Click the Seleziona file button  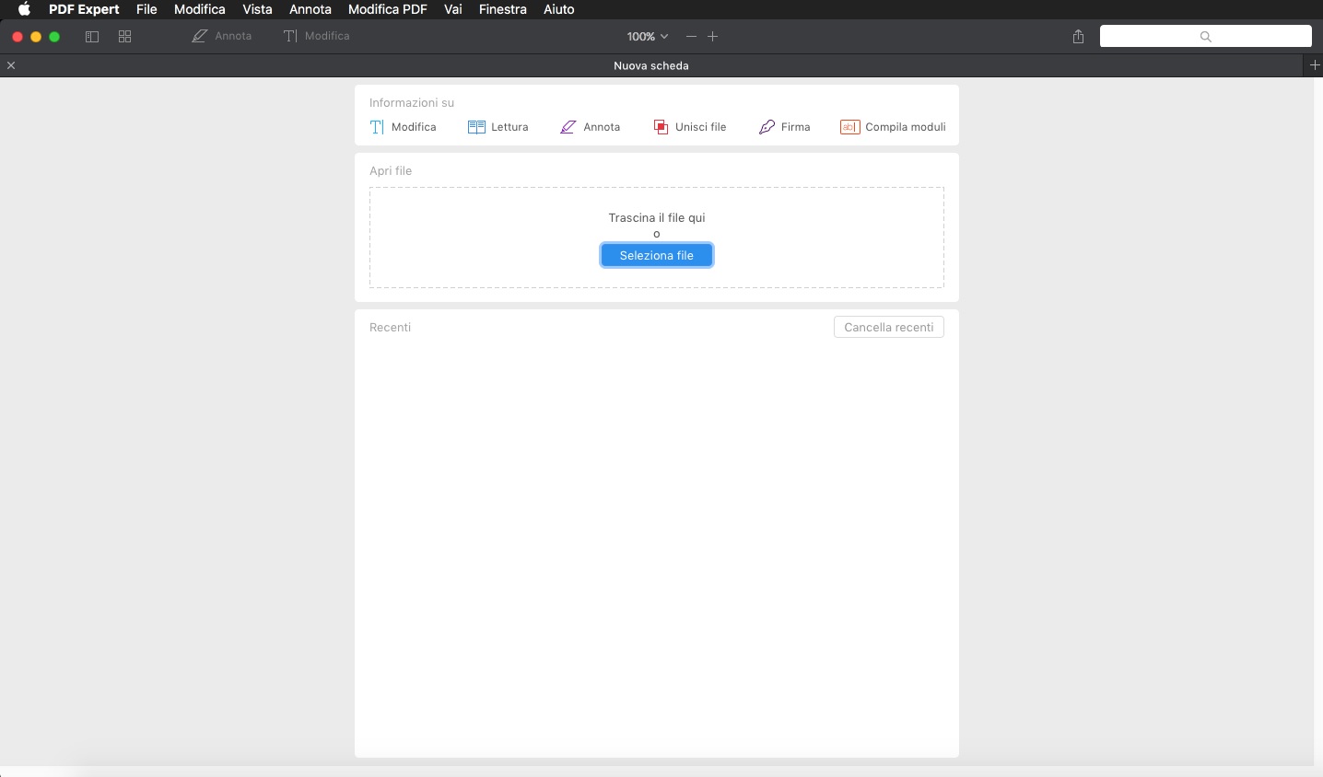pyautogui.click(x=657, y=255)
